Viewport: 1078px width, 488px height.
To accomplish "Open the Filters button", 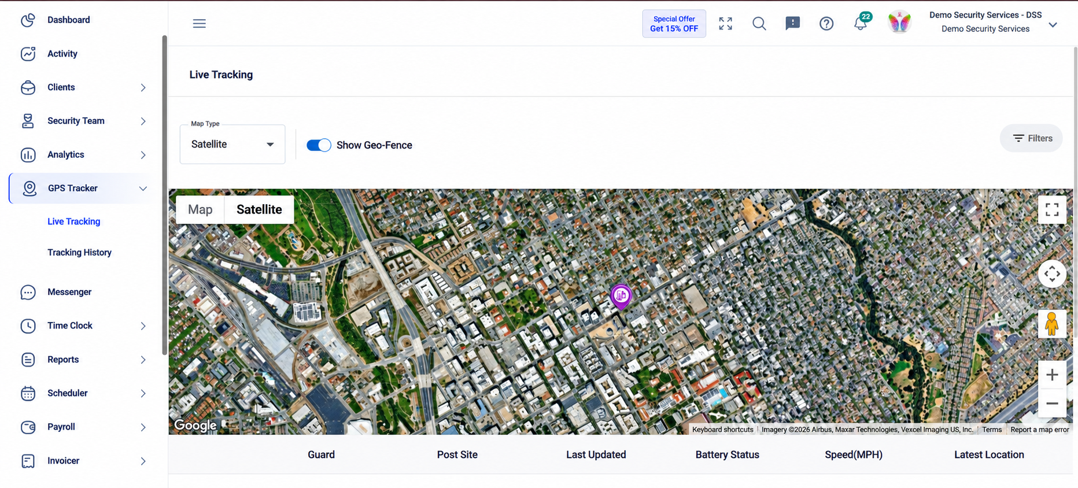I will [x=1032, y=138].
